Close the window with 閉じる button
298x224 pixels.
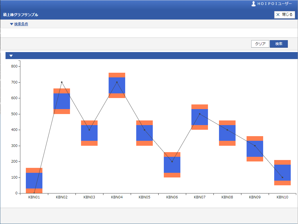[285, 15]
